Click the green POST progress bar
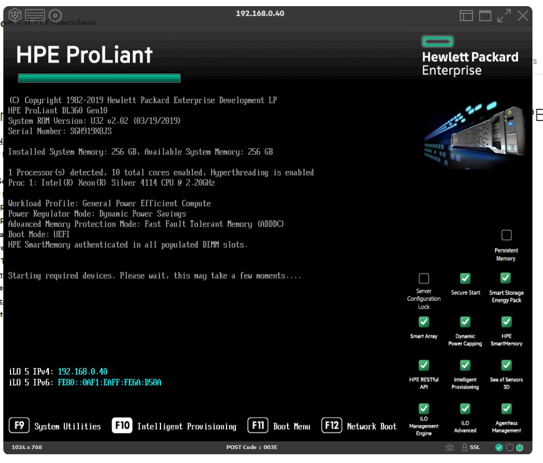543x463 pixels. click(x=99, y=78)
